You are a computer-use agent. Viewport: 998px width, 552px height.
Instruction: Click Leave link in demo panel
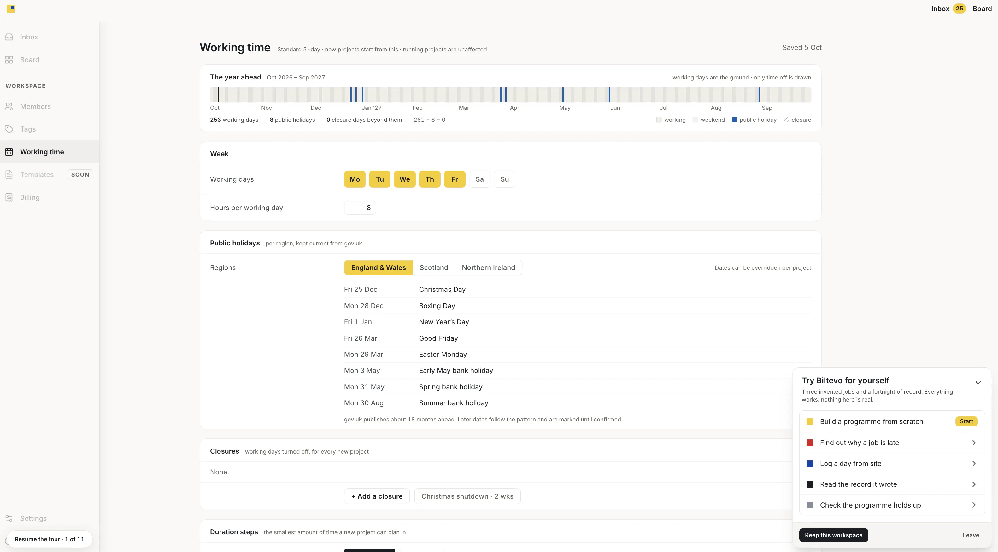tap(971, 535)
